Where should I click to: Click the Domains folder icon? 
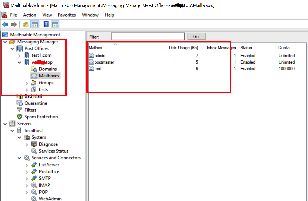[34, 69]
